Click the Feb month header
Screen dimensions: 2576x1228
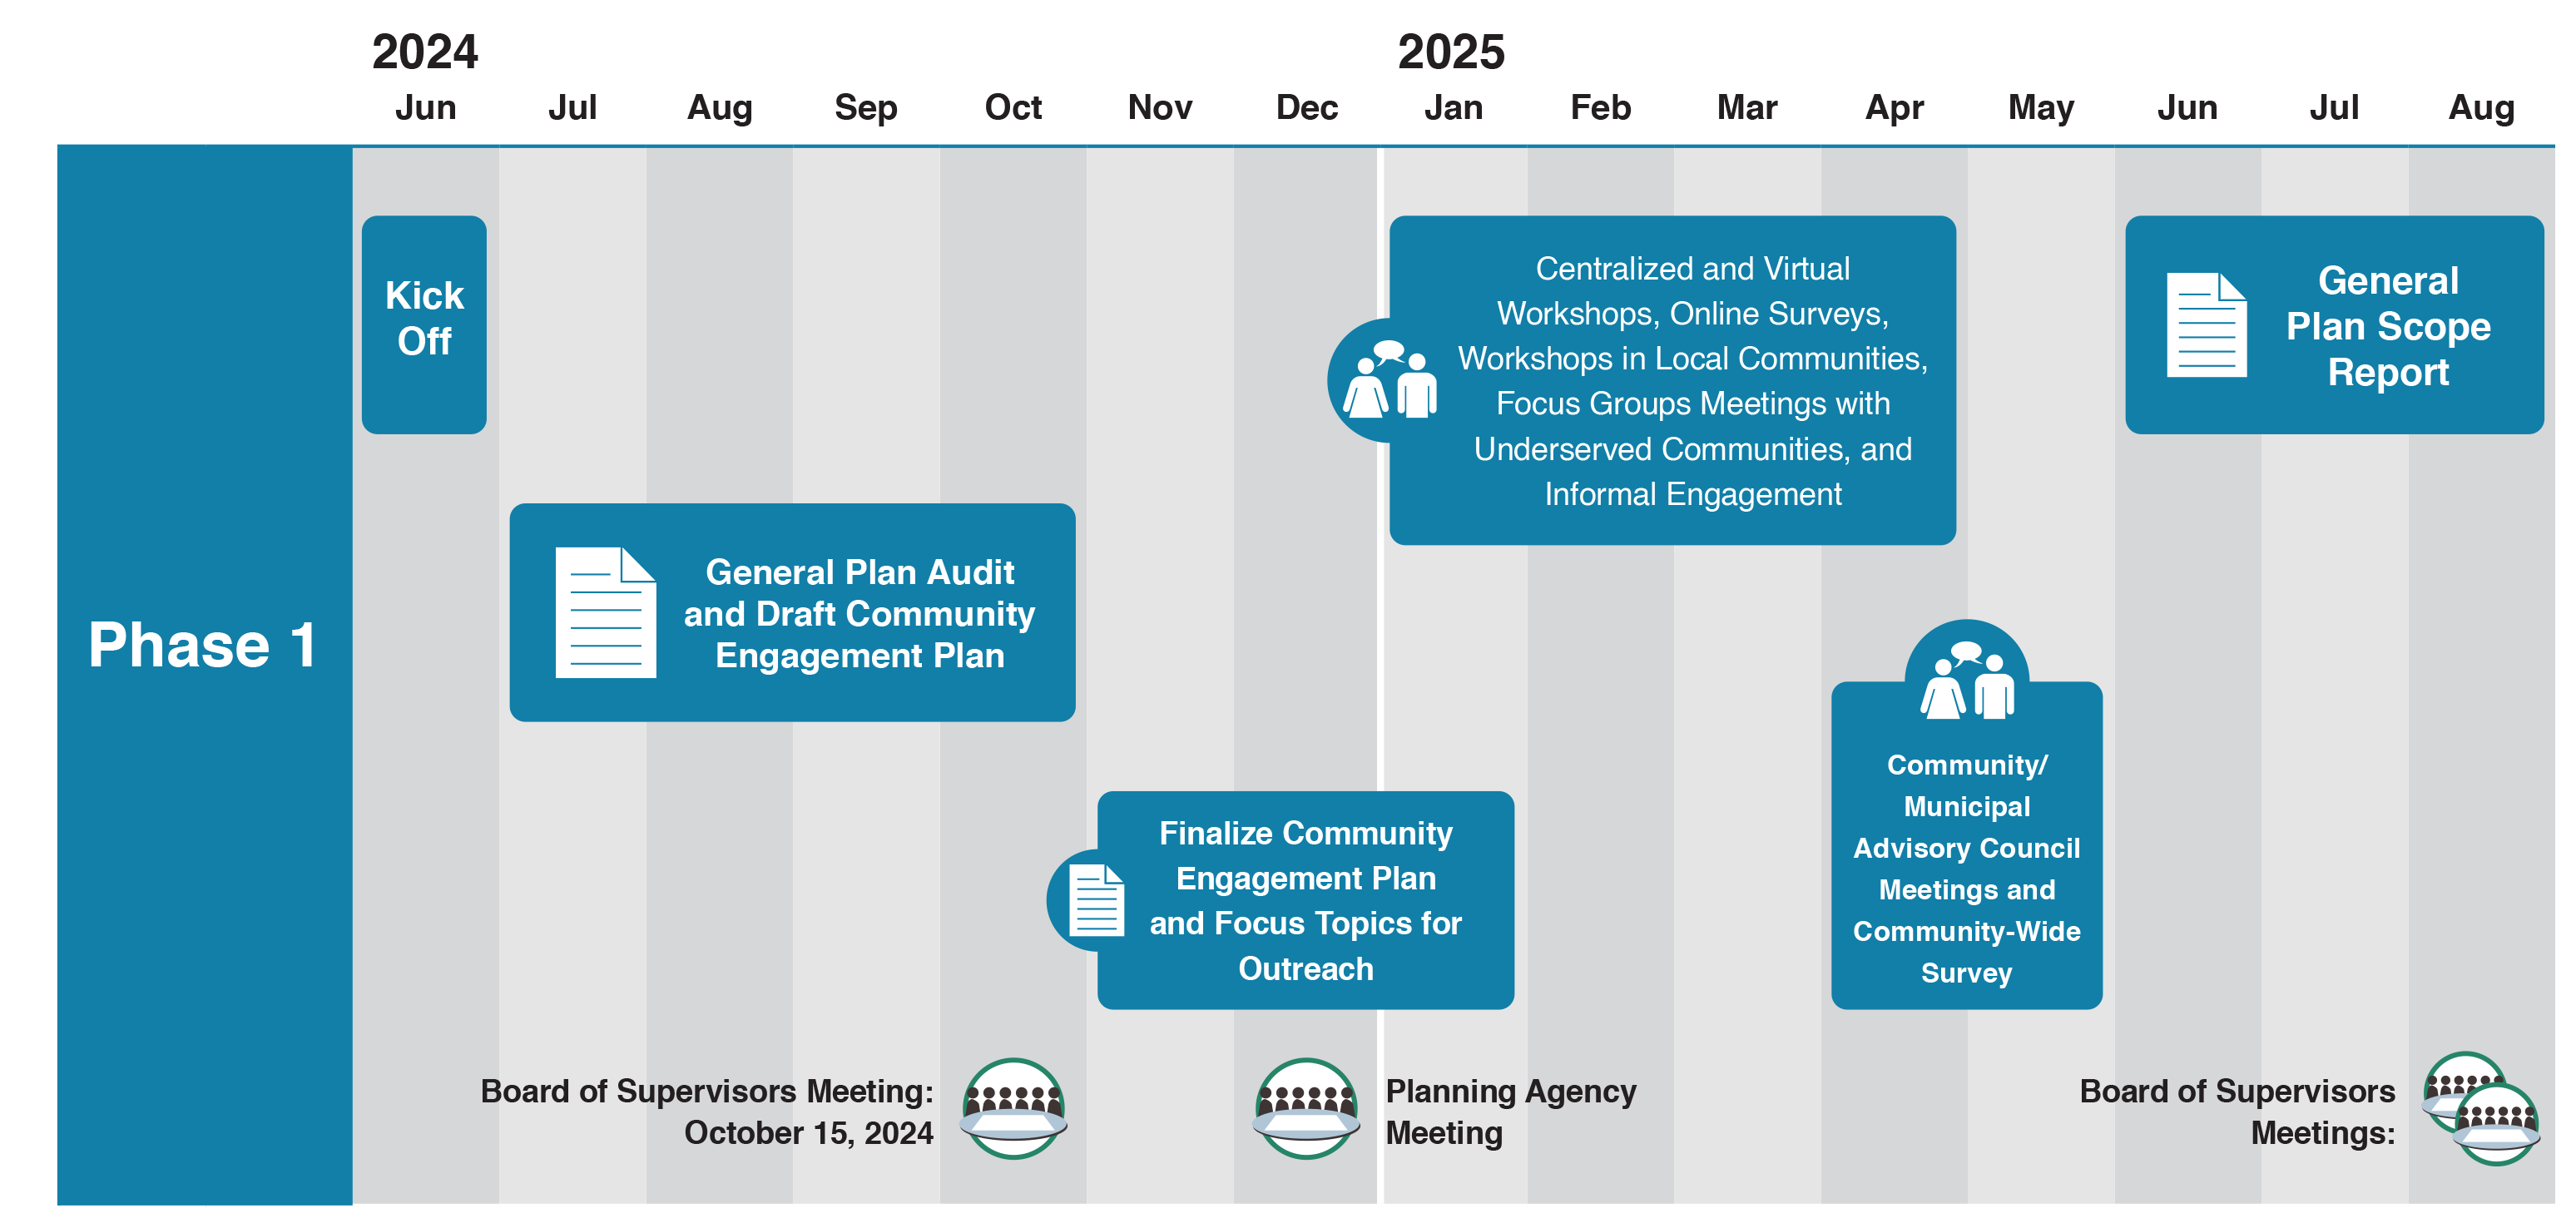(1601, 107)
